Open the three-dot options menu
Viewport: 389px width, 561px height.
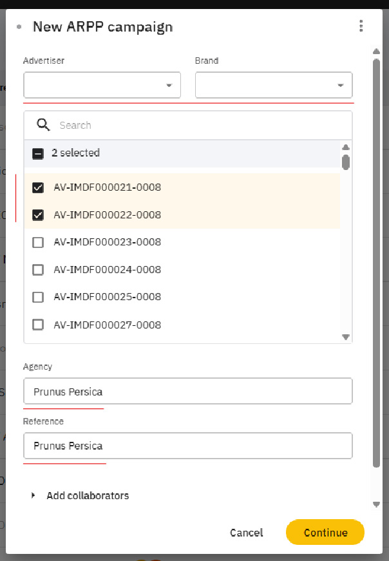[361, 26]
